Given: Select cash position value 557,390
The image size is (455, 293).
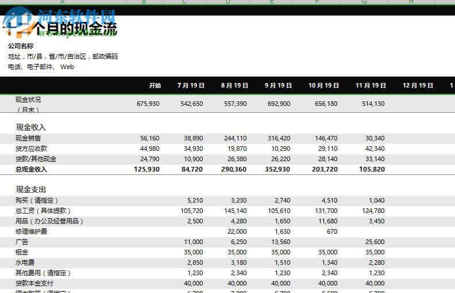Looking at the screenshot, I should click(236, 104).
